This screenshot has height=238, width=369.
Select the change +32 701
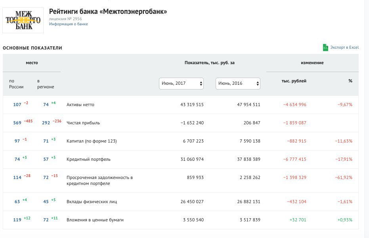298,220
